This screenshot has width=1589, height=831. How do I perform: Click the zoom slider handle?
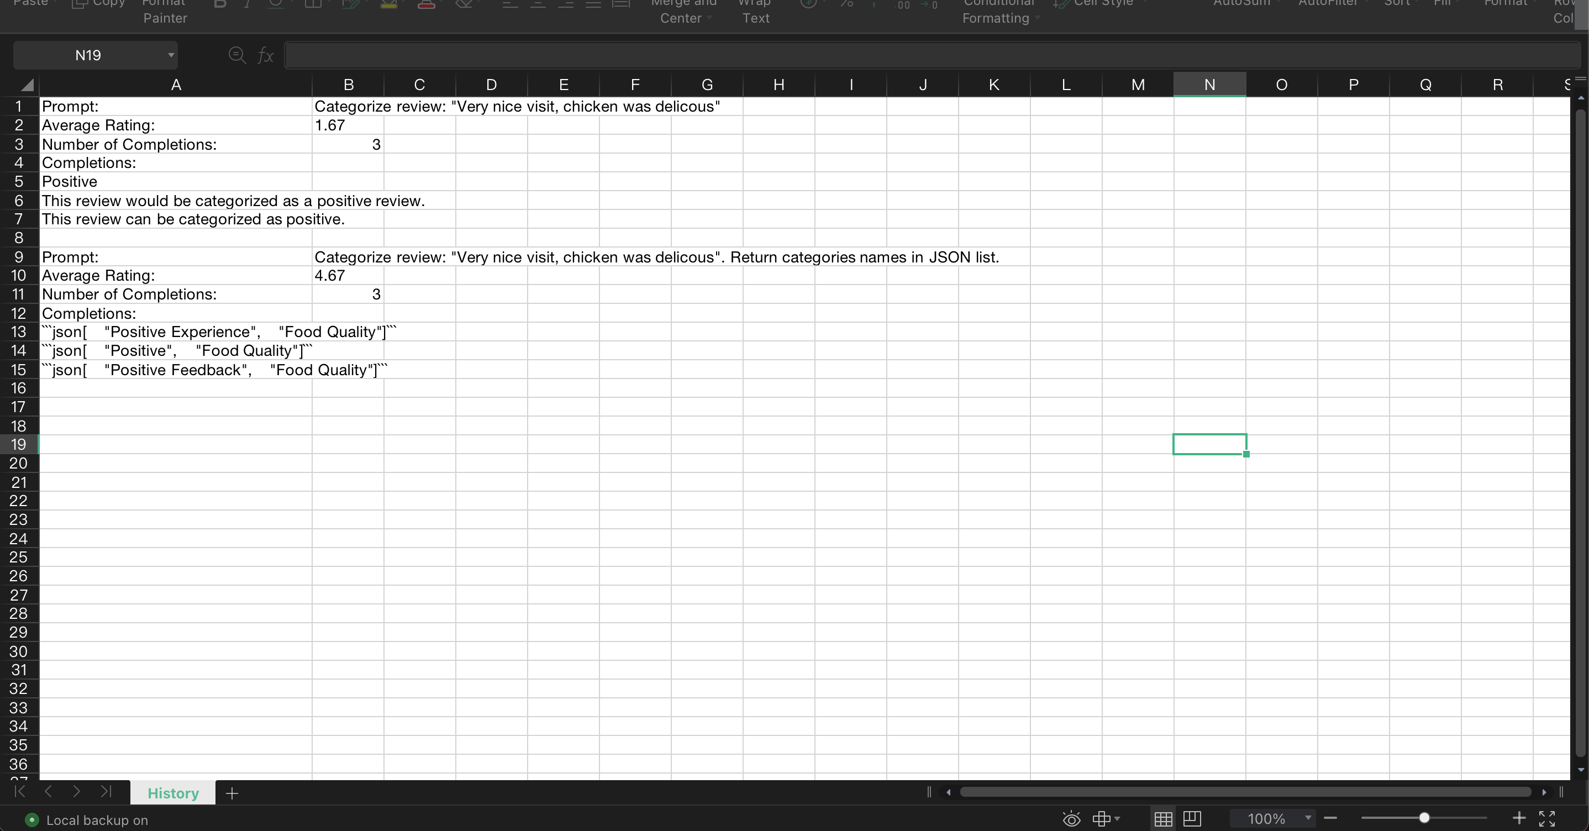[1424, 818]
